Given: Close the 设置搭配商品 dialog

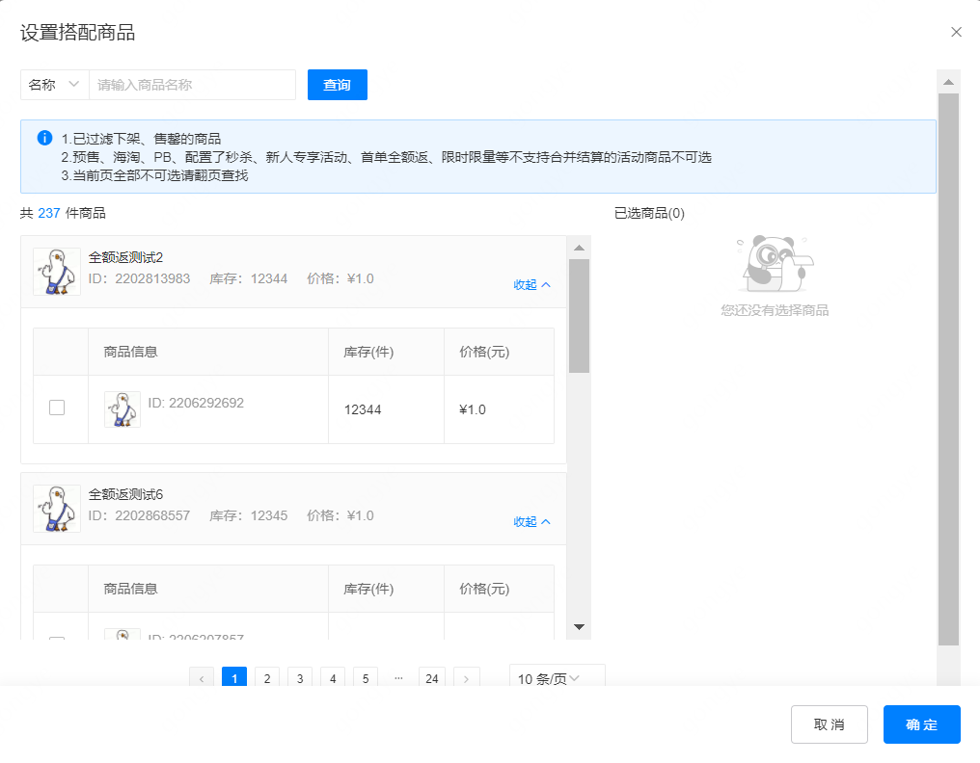Looking at the screenshot, I should pos(956,32).
